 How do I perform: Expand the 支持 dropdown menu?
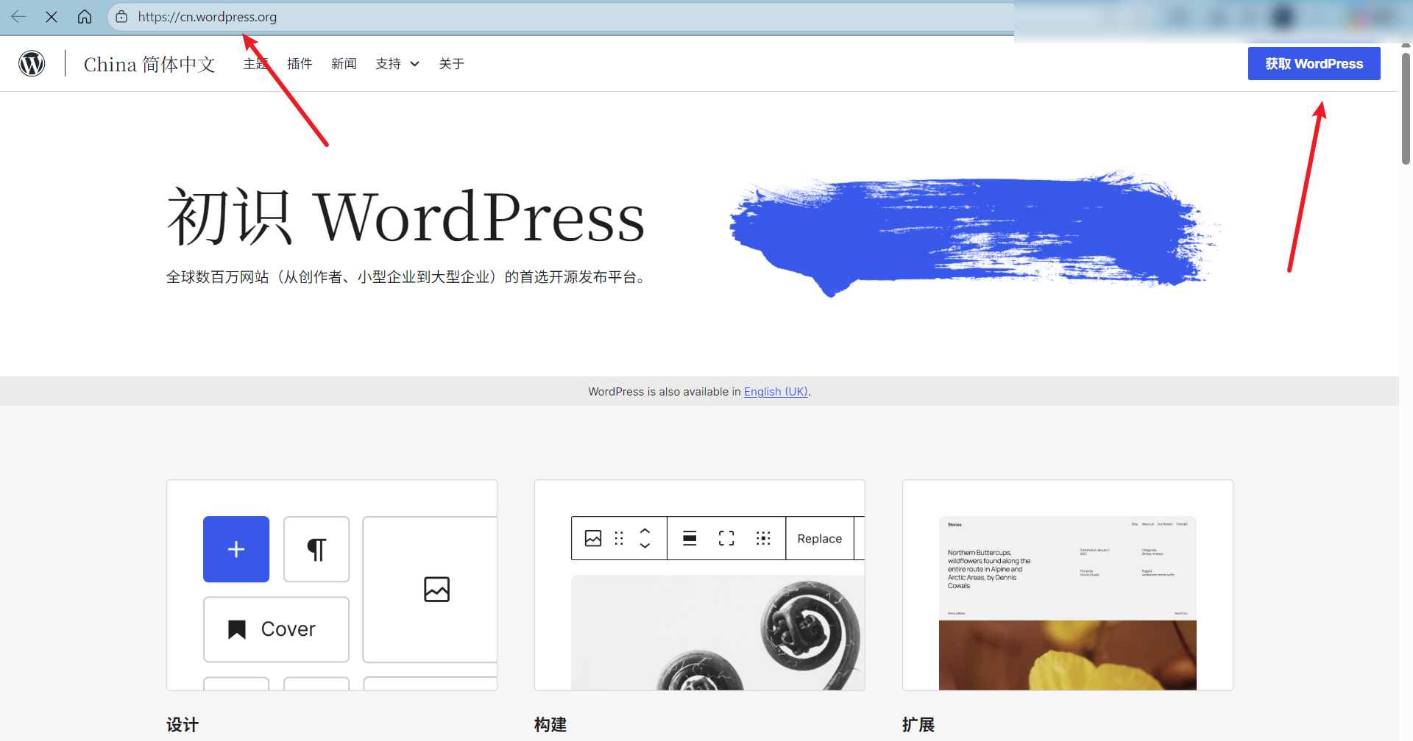point(397,64)
